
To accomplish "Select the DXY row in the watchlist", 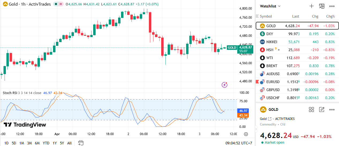I will click(x=297, y=34).
